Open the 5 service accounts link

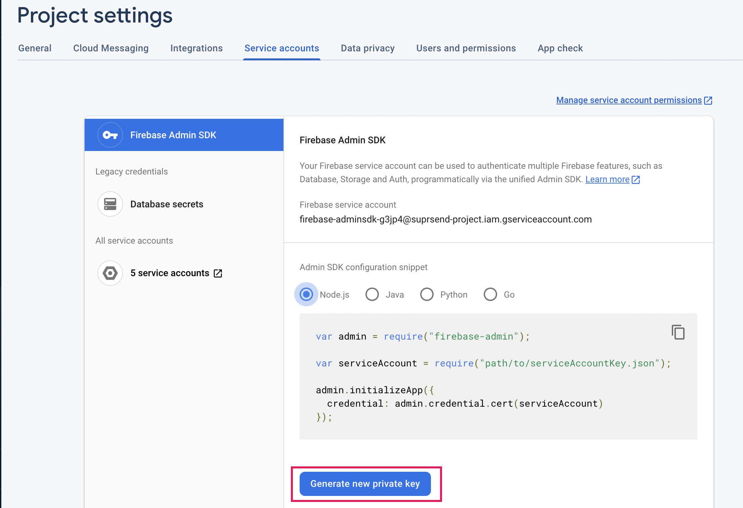tap(170, 273)
